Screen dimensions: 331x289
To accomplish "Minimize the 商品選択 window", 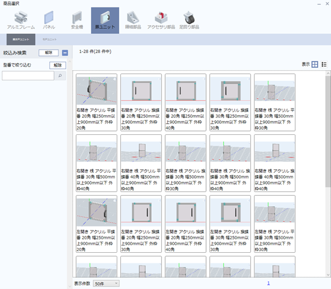I will (319, 4).
